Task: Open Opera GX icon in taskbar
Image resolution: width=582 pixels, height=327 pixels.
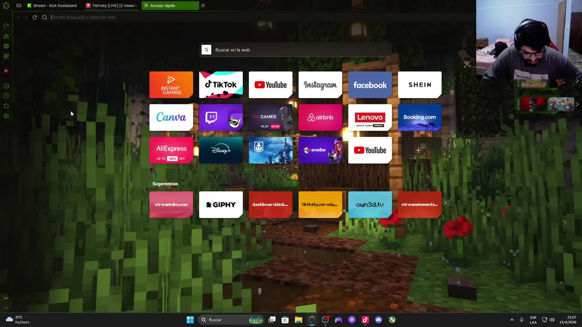Action: (311, 320)
